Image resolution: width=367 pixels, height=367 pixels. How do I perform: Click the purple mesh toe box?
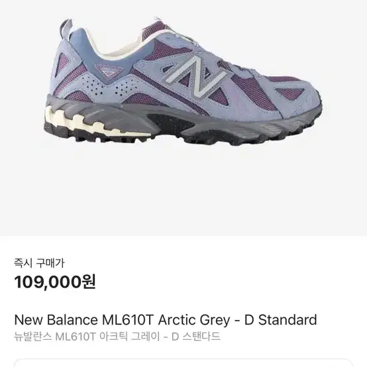[x=255, y=90]
